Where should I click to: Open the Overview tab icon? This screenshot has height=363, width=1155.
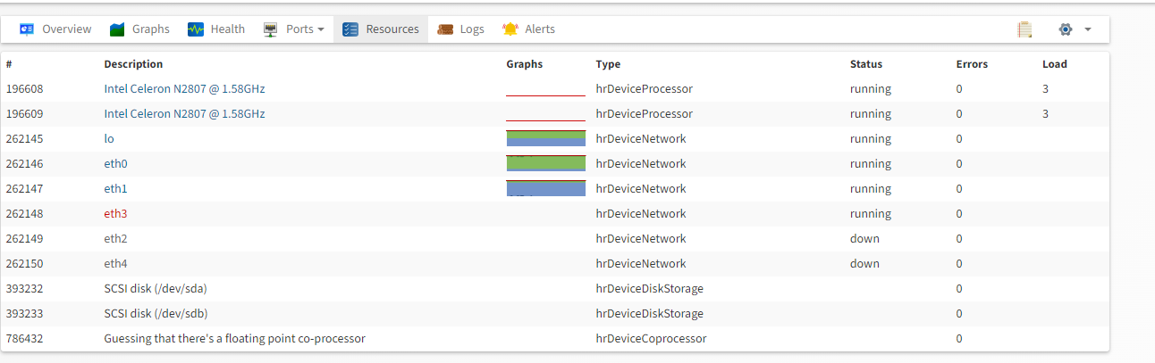(x=27, y=29)
